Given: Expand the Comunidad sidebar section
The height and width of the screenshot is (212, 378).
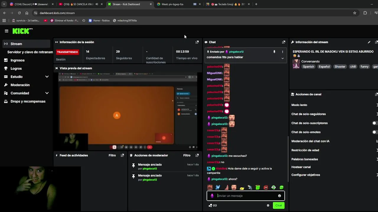Looking at the screenshot, I should (47, 93).
